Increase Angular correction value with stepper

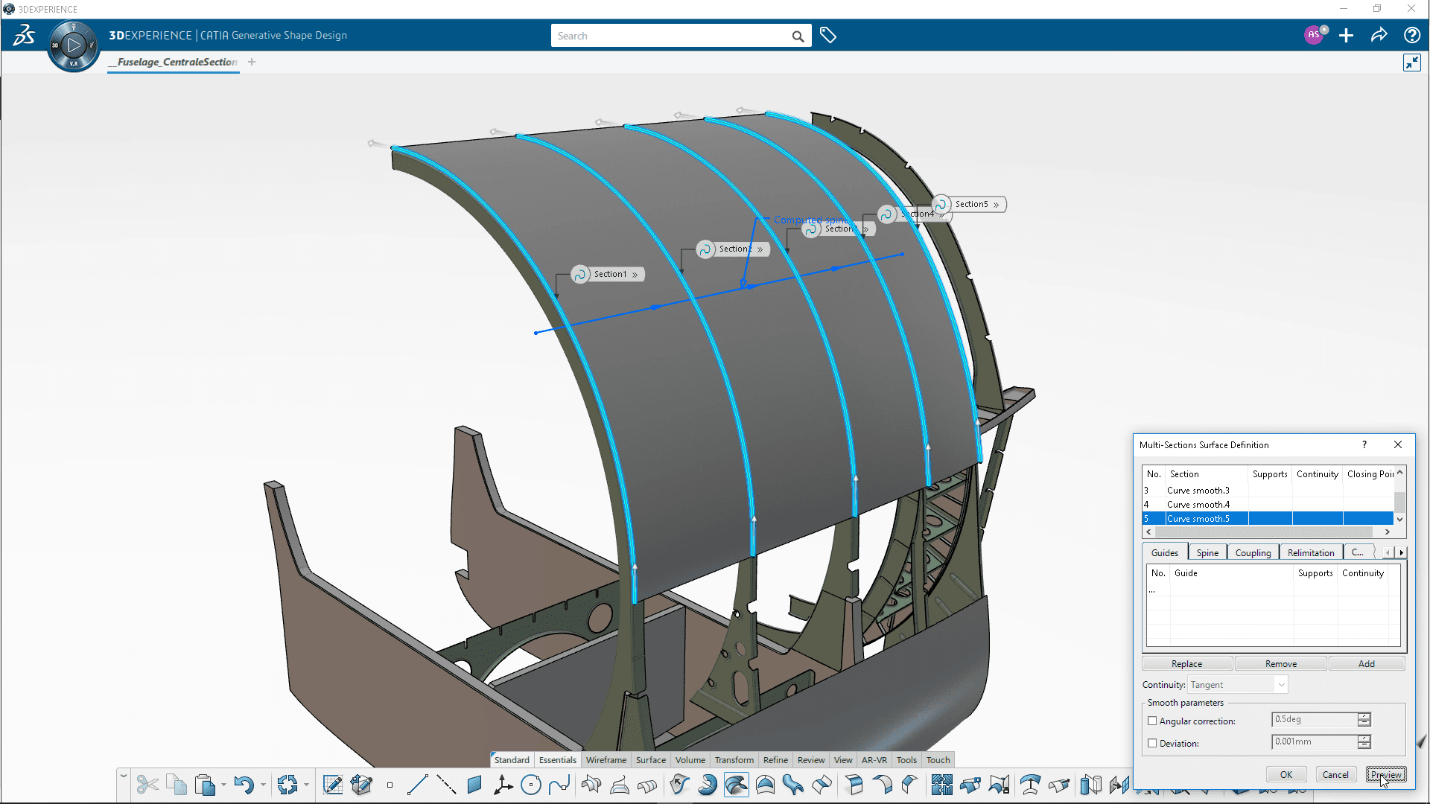[1364, 716]
